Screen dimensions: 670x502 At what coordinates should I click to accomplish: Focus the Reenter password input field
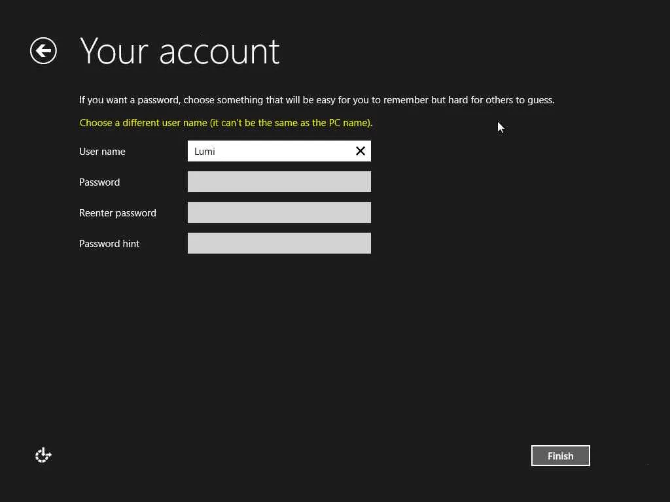279,212
